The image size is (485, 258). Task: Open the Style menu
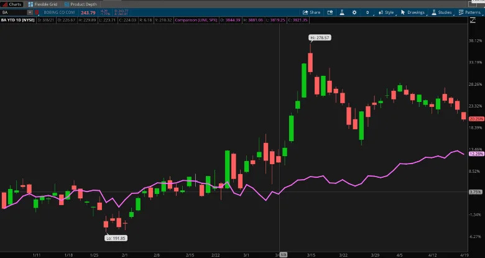point(386,12)
